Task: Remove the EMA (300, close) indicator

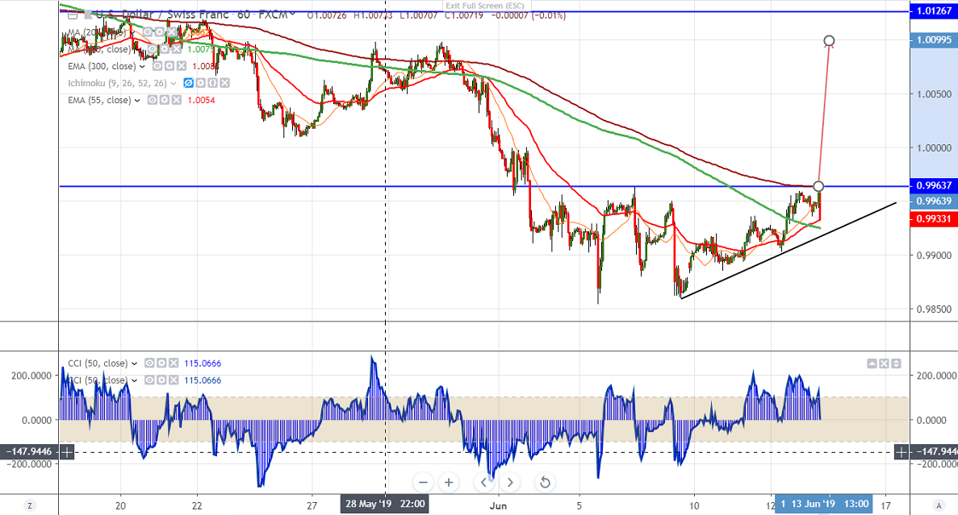Action: click(181, 66)
